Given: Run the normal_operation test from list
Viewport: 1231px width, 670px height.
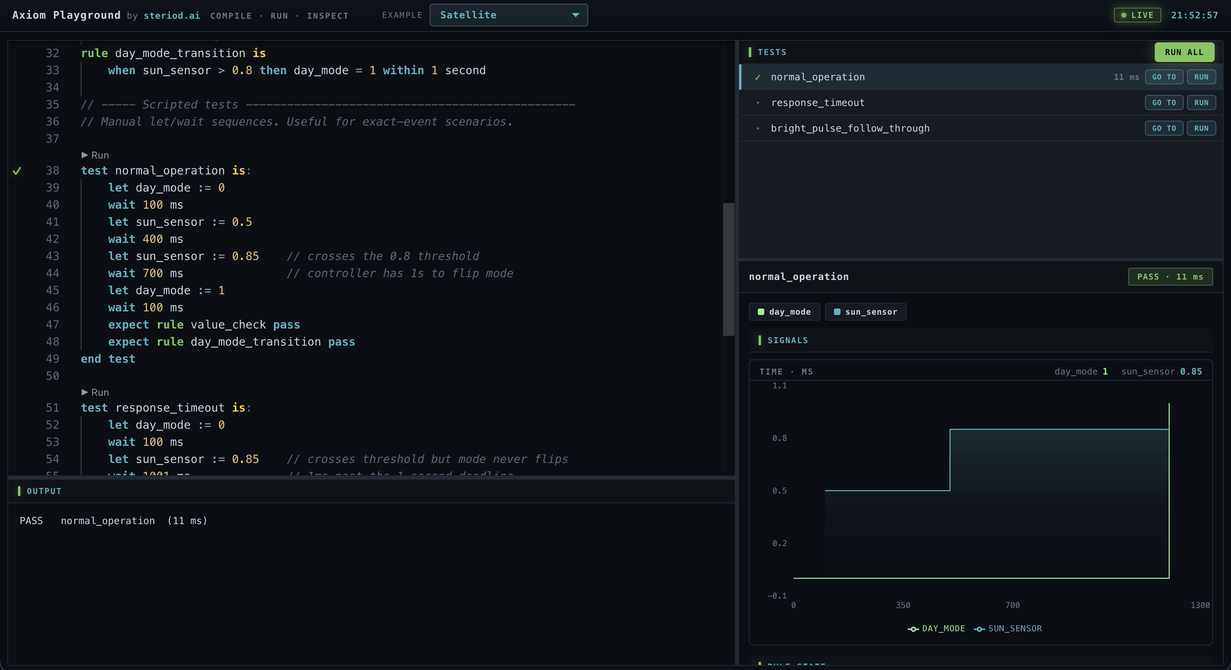Looking at the screenshot, I should click(1201, 77).
